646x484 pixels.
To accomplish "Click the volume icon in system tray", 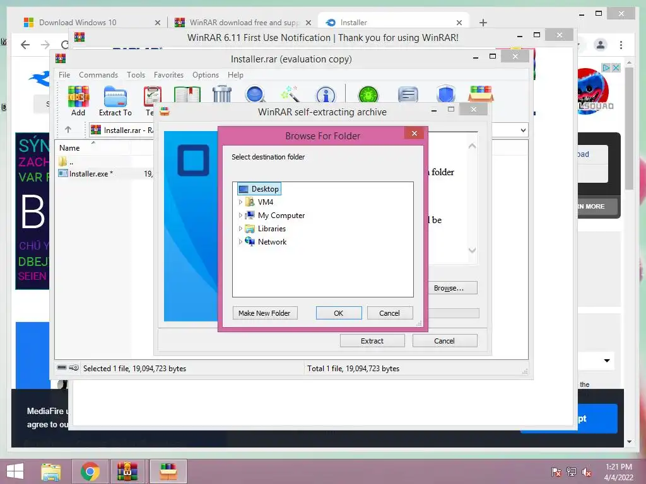I will tap(587, 472).
